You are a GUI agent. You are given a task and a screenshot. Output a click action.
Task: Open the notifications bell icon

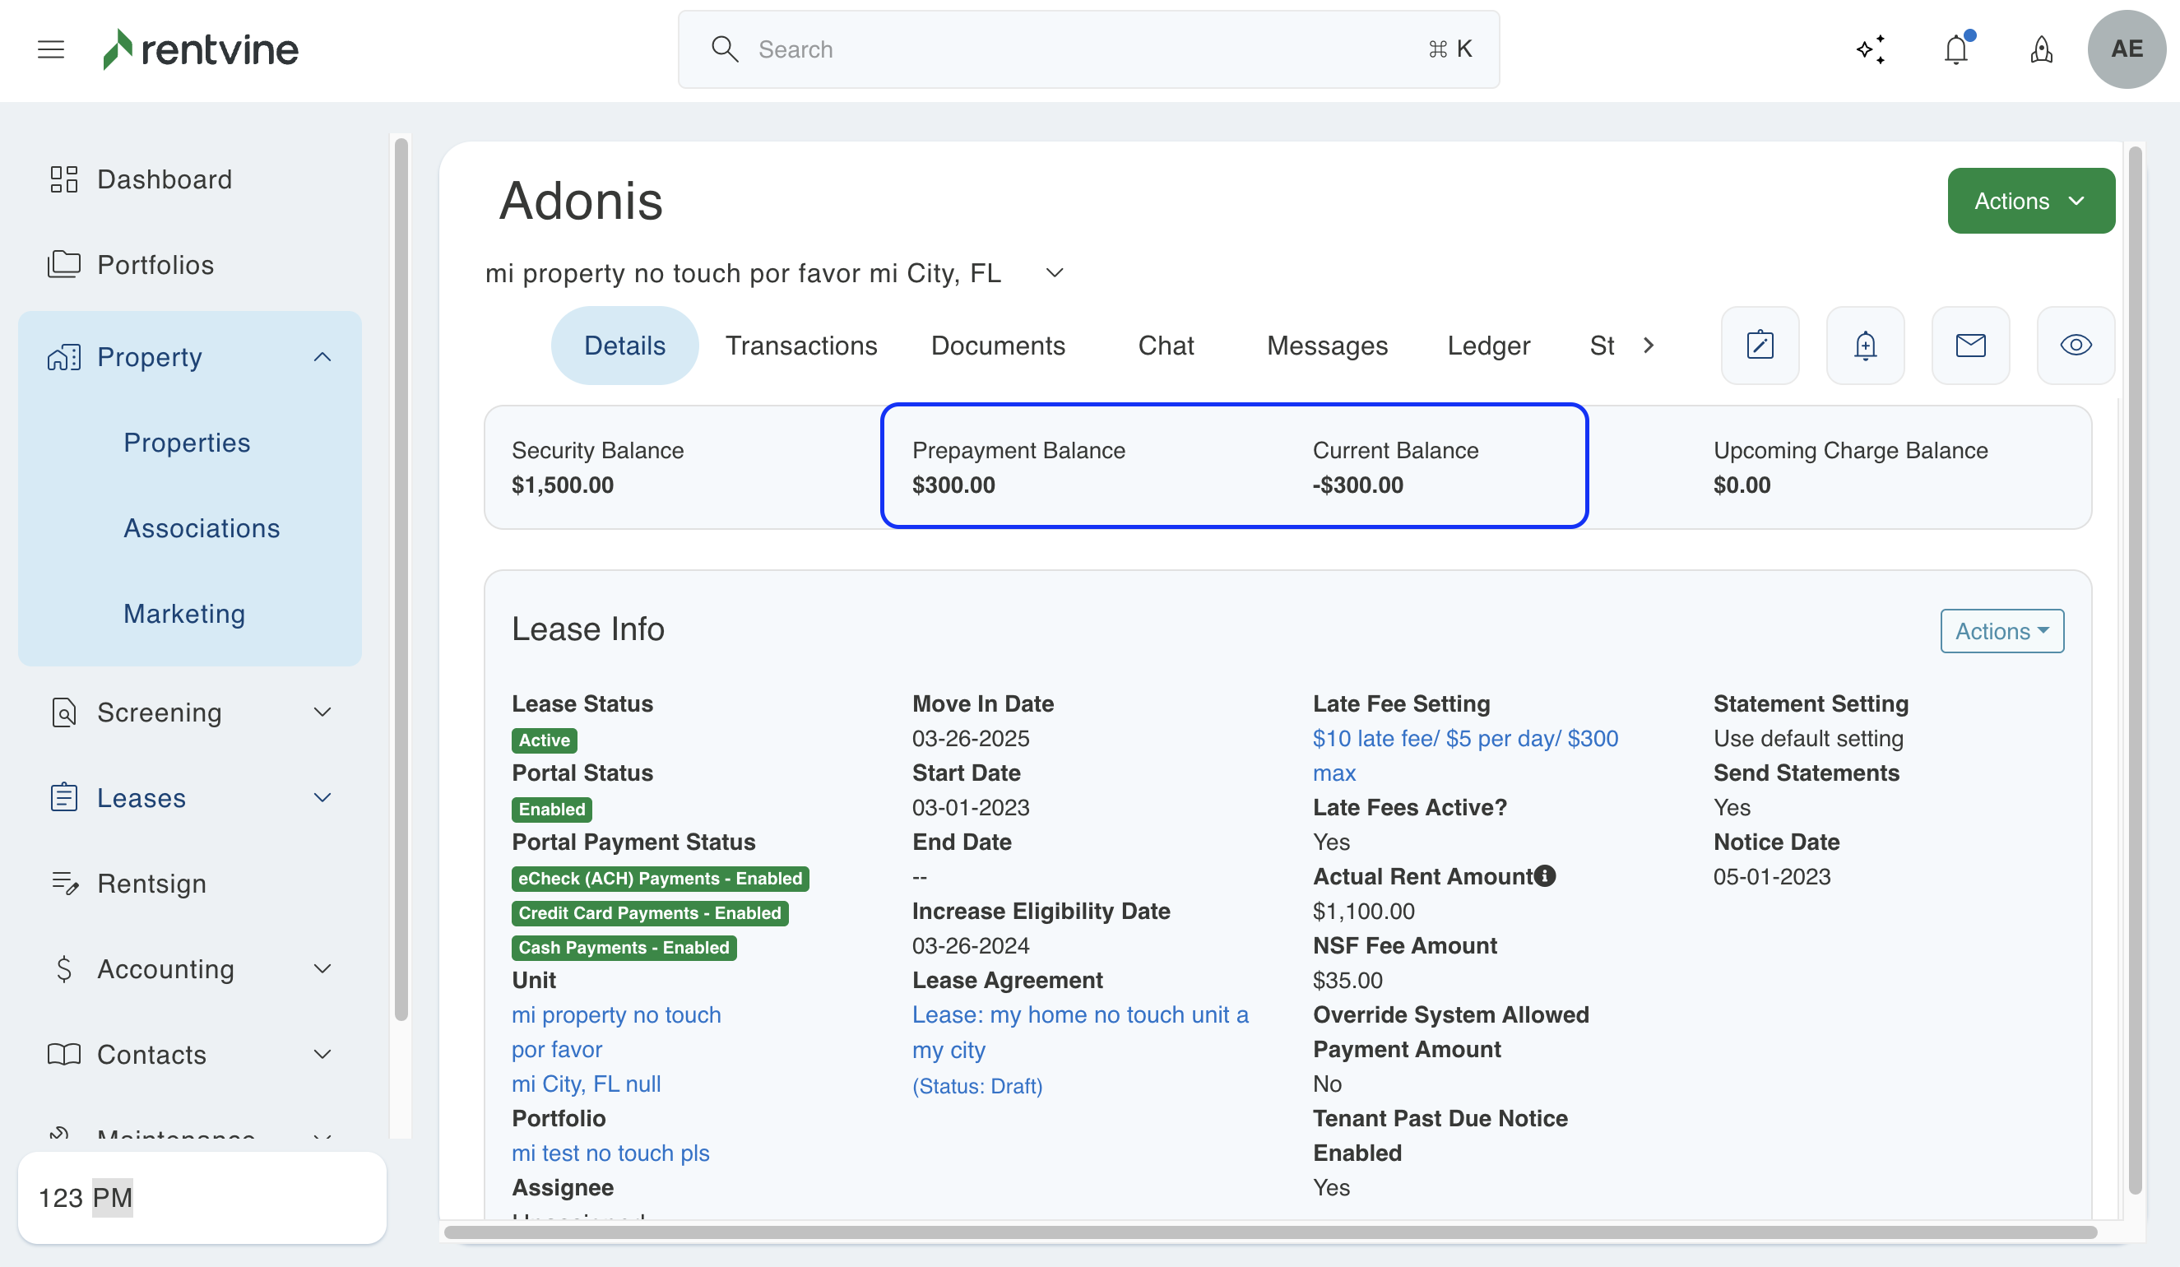point(1956,49)
